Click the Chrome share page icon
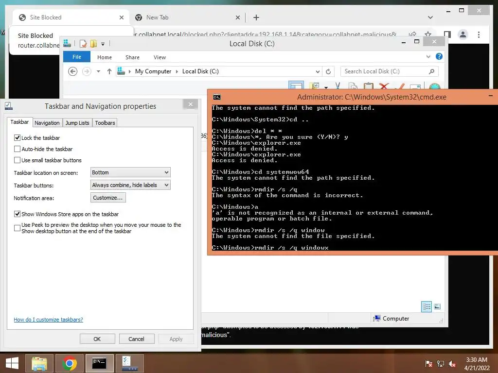498x373 pixels. [x=412, y=34]
